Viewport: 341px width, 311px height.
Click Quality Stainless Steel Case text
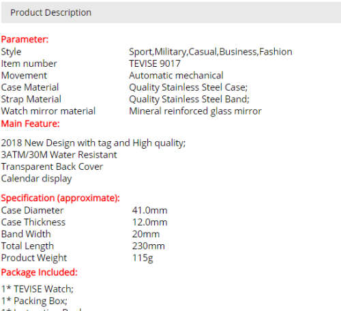click(x=188, y=87)
